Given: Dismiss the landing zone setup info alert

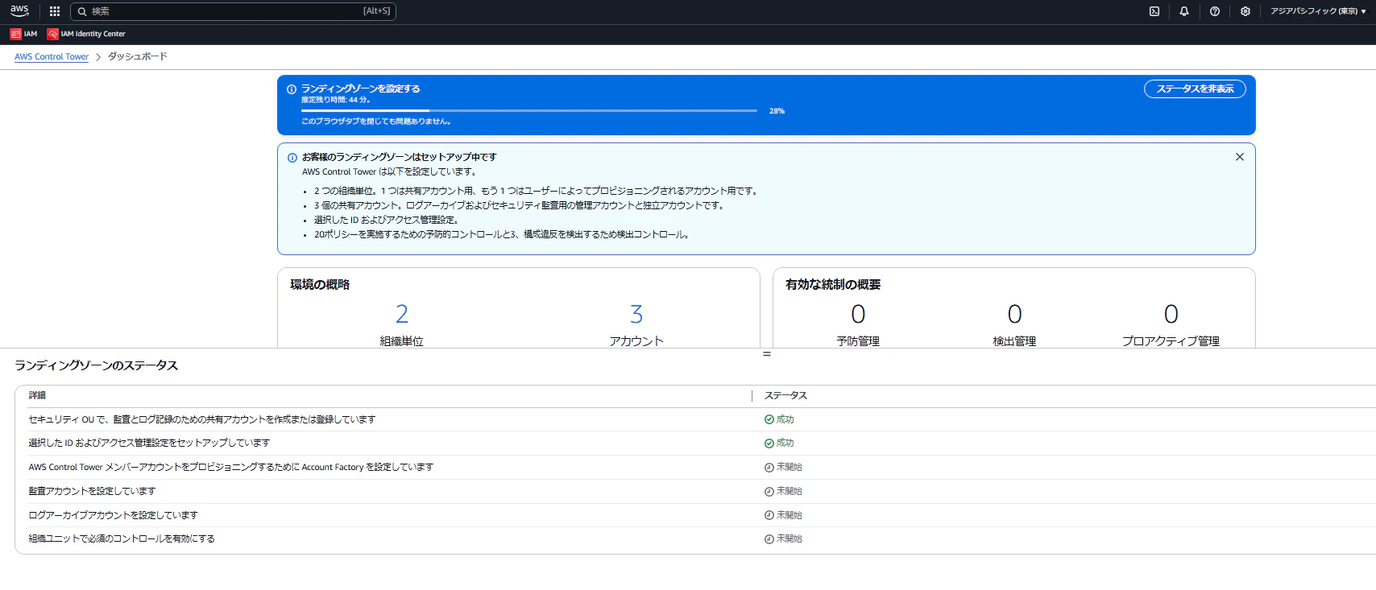Looking at the screenshot, I should tap(1240, 157).
